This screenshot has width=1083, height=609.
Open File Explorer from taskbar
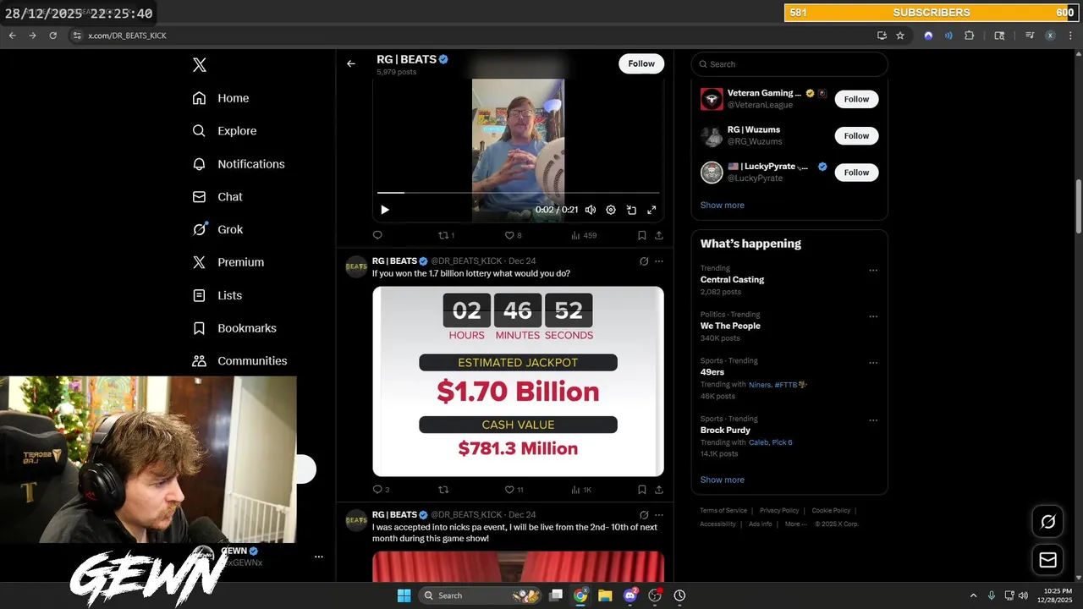[x=605, y=595]
